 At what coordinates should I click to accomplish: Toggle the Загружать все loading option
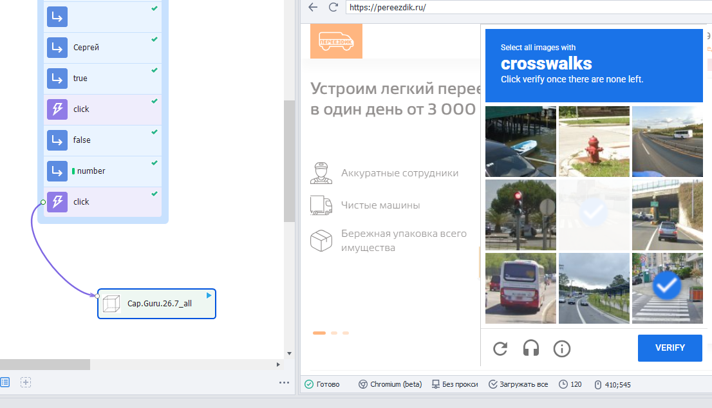(518, 384)
